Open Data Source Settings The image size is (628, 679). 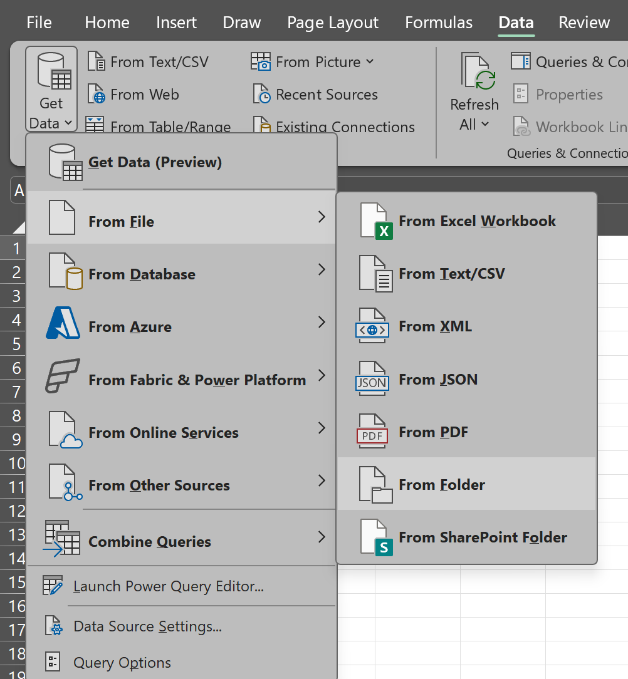147,626
